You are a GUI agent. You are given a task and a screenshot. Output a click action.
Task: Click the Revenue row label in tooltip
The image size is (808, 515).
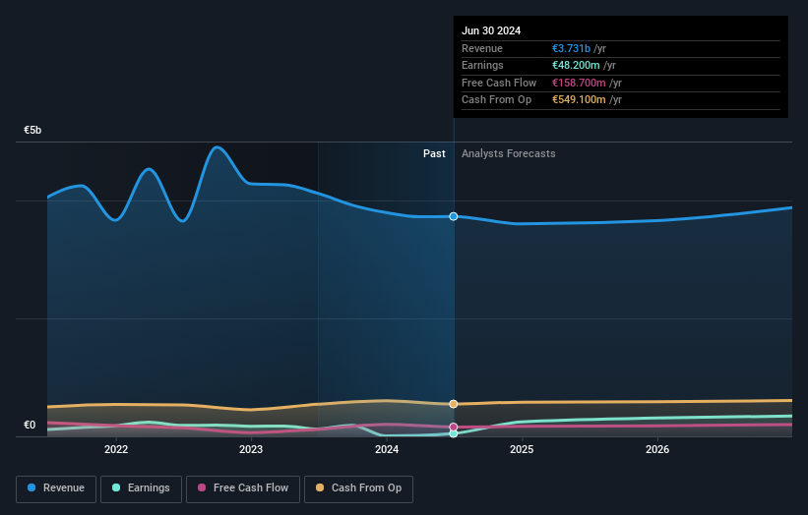(x=482, y=48)
